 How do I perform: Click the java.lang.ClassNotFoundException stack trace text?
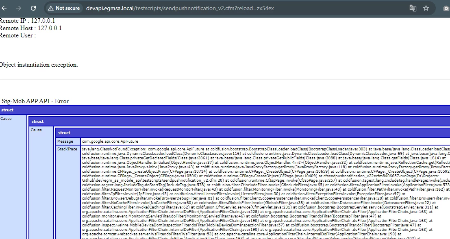pos(265,193)
